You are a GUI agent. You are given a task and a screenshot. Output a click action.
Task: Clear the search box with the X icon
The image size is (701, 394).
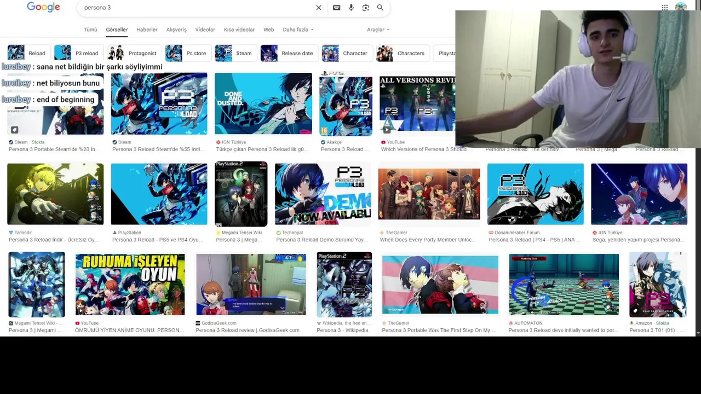tap(318, 8)
